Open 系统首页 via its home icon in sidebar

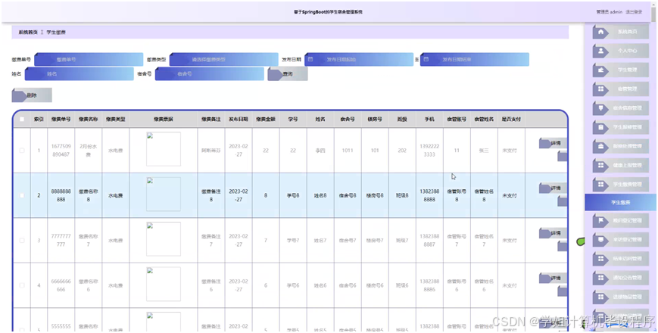click(601, 32)
